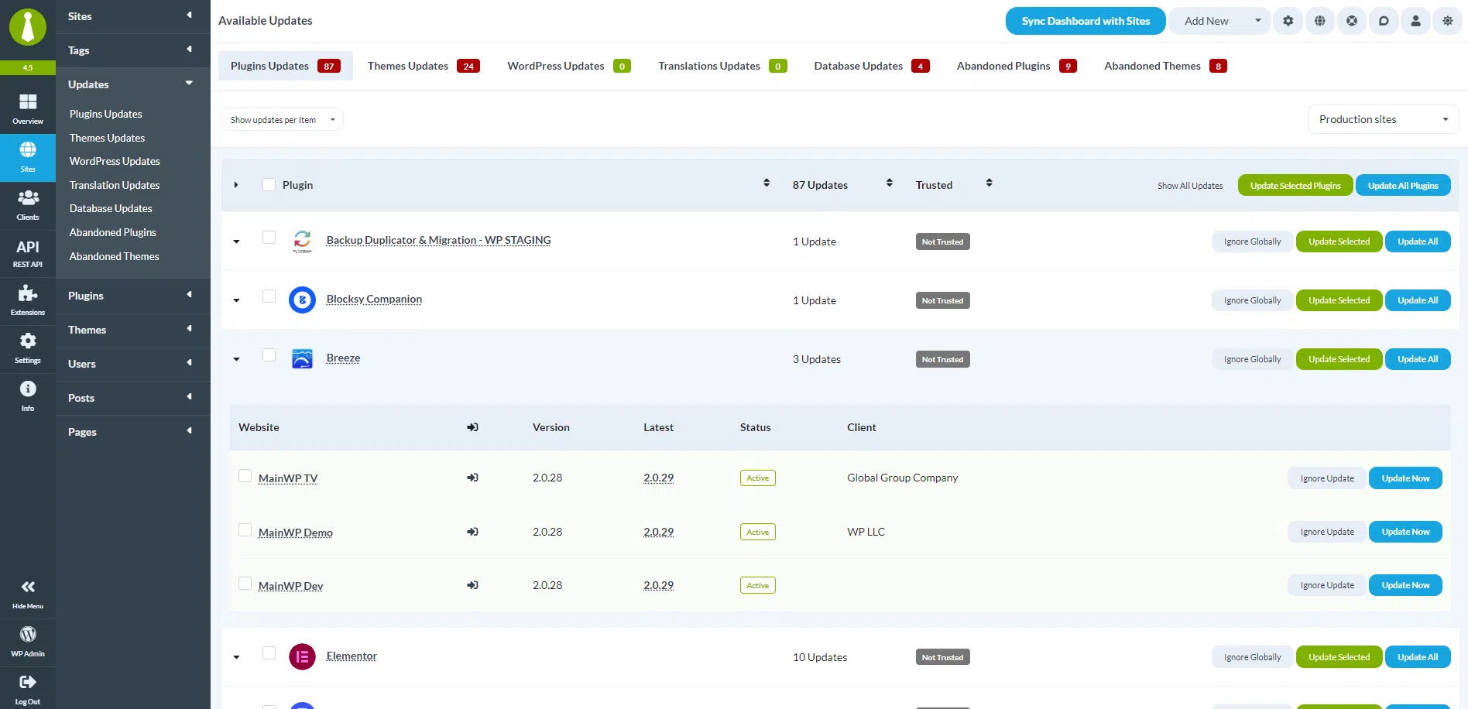Viewport: 1468px width, 709px height.
Task: Collapse the Breeze plugin row
Action: point(236,359)
